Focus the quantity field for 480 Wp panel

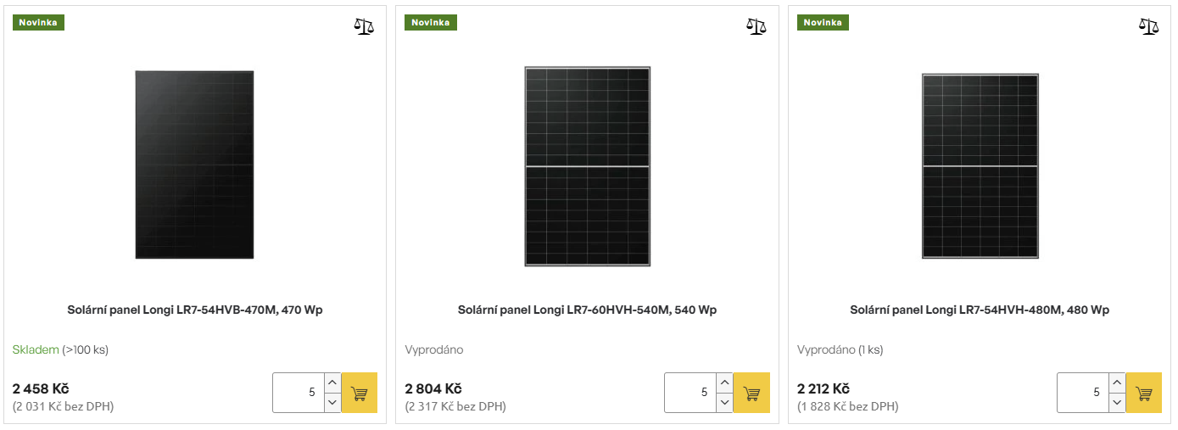[x=1082, y=393]
